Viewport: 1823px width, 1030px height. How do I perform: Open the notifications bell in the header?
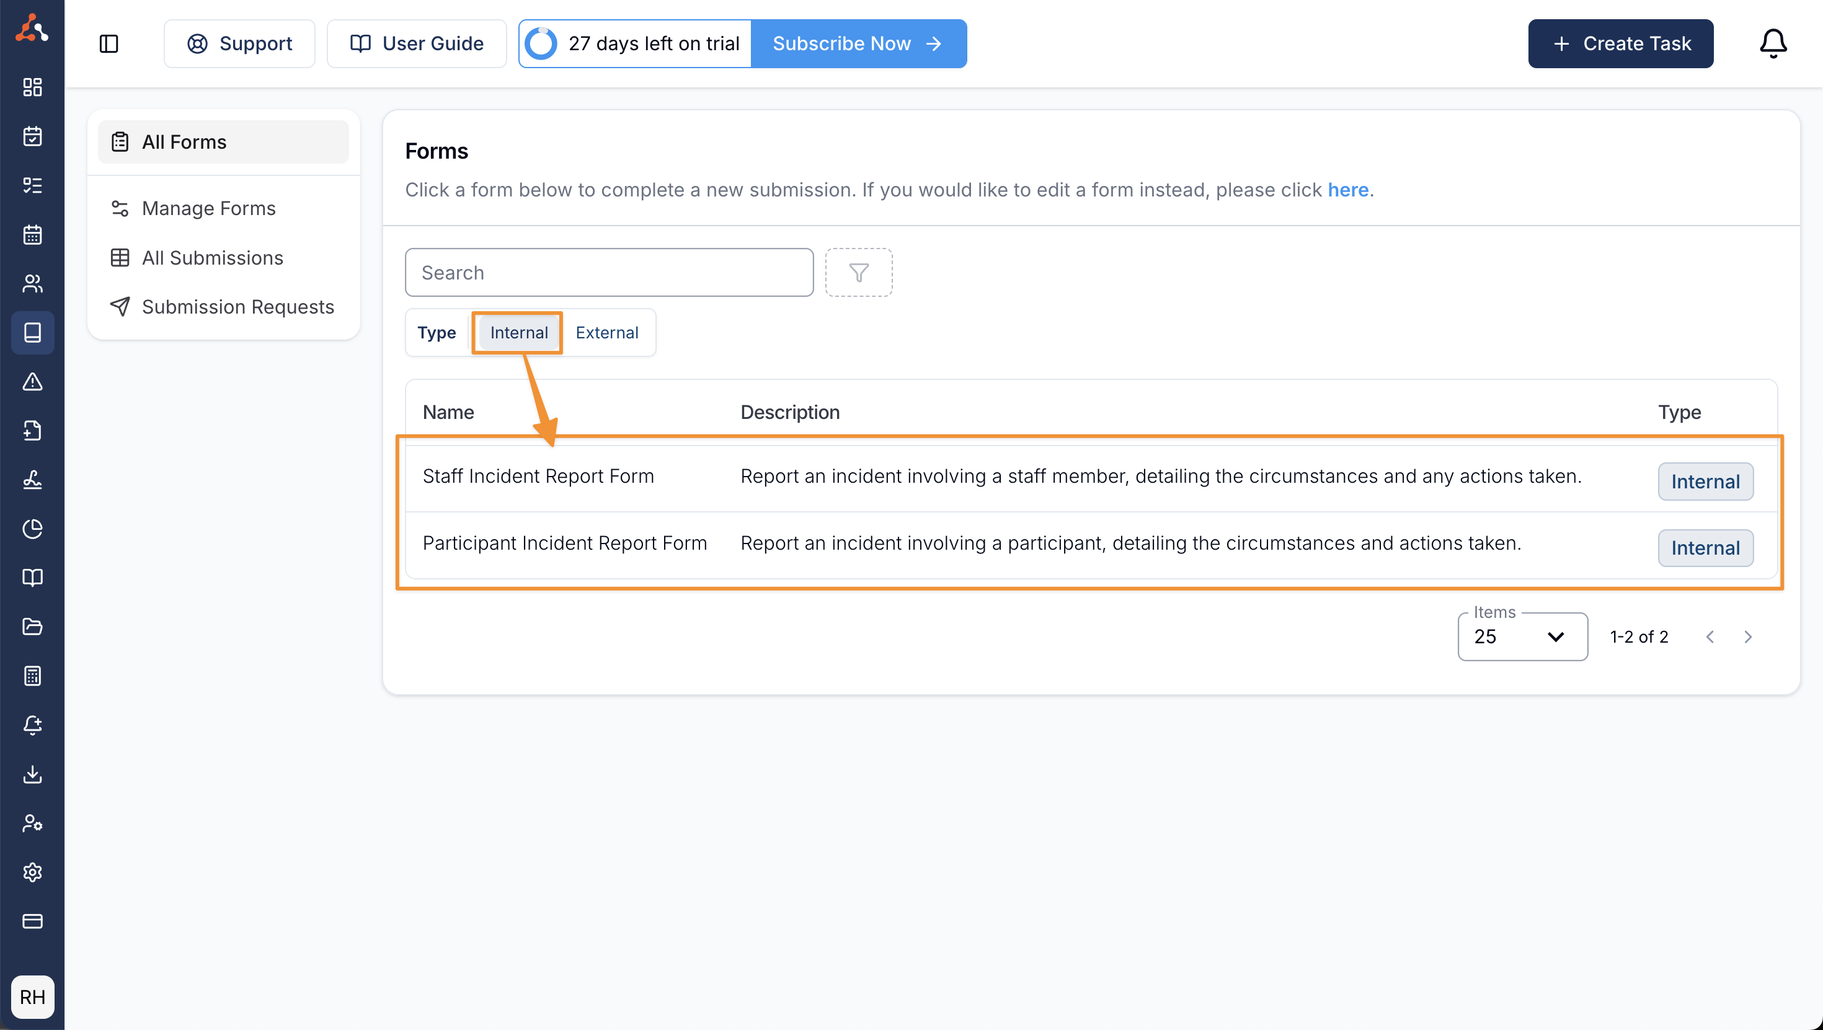1773,44
